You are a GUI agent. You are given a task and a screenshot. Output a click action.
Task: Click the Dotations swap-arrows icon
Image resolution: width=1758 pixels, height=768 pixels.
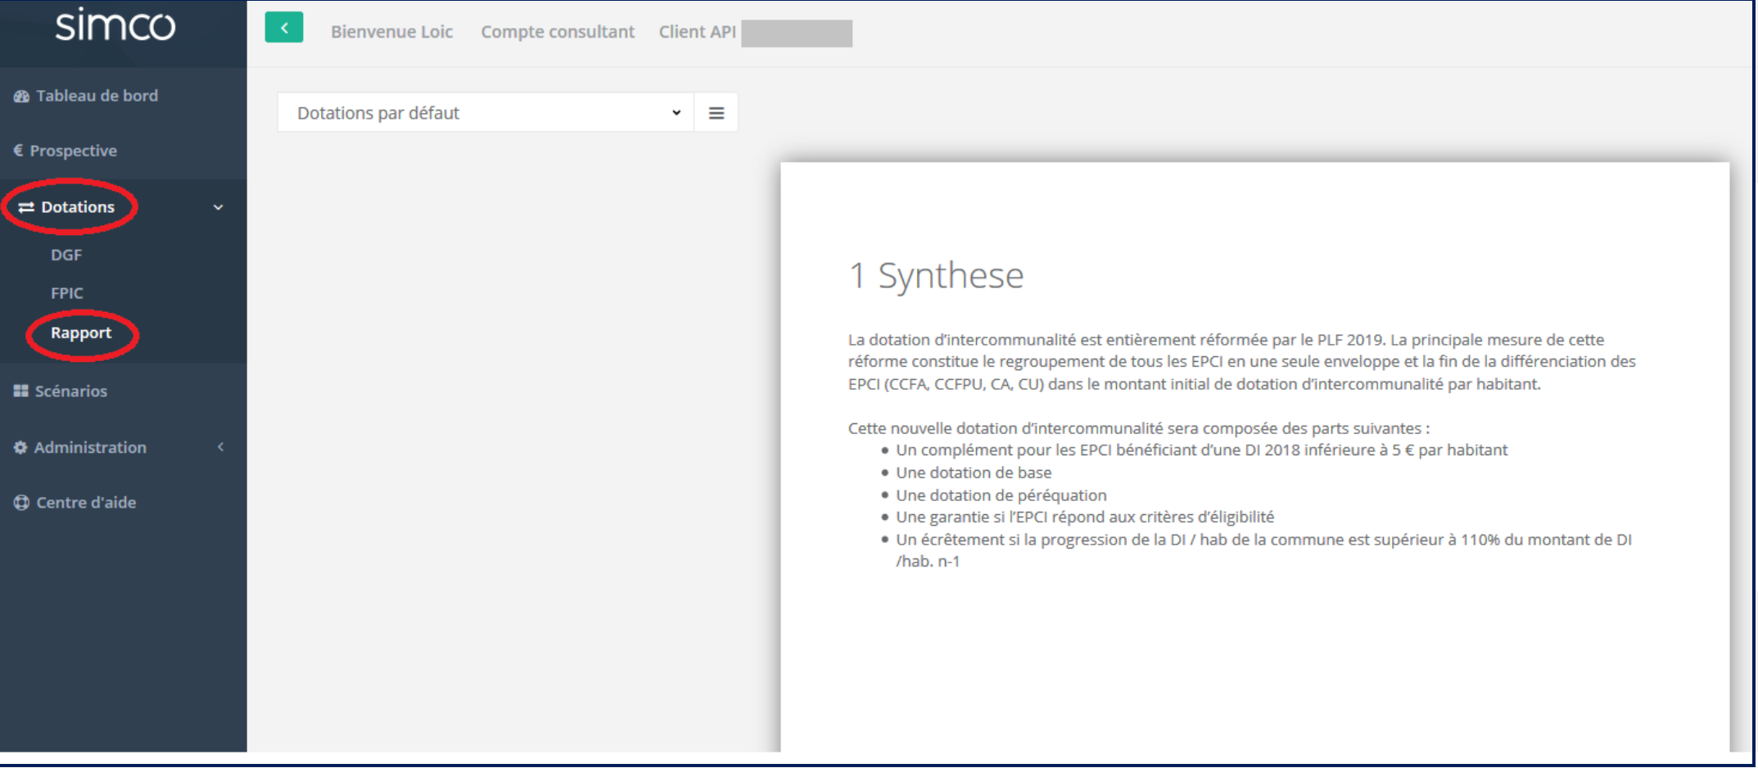click(x=26, y=207)
